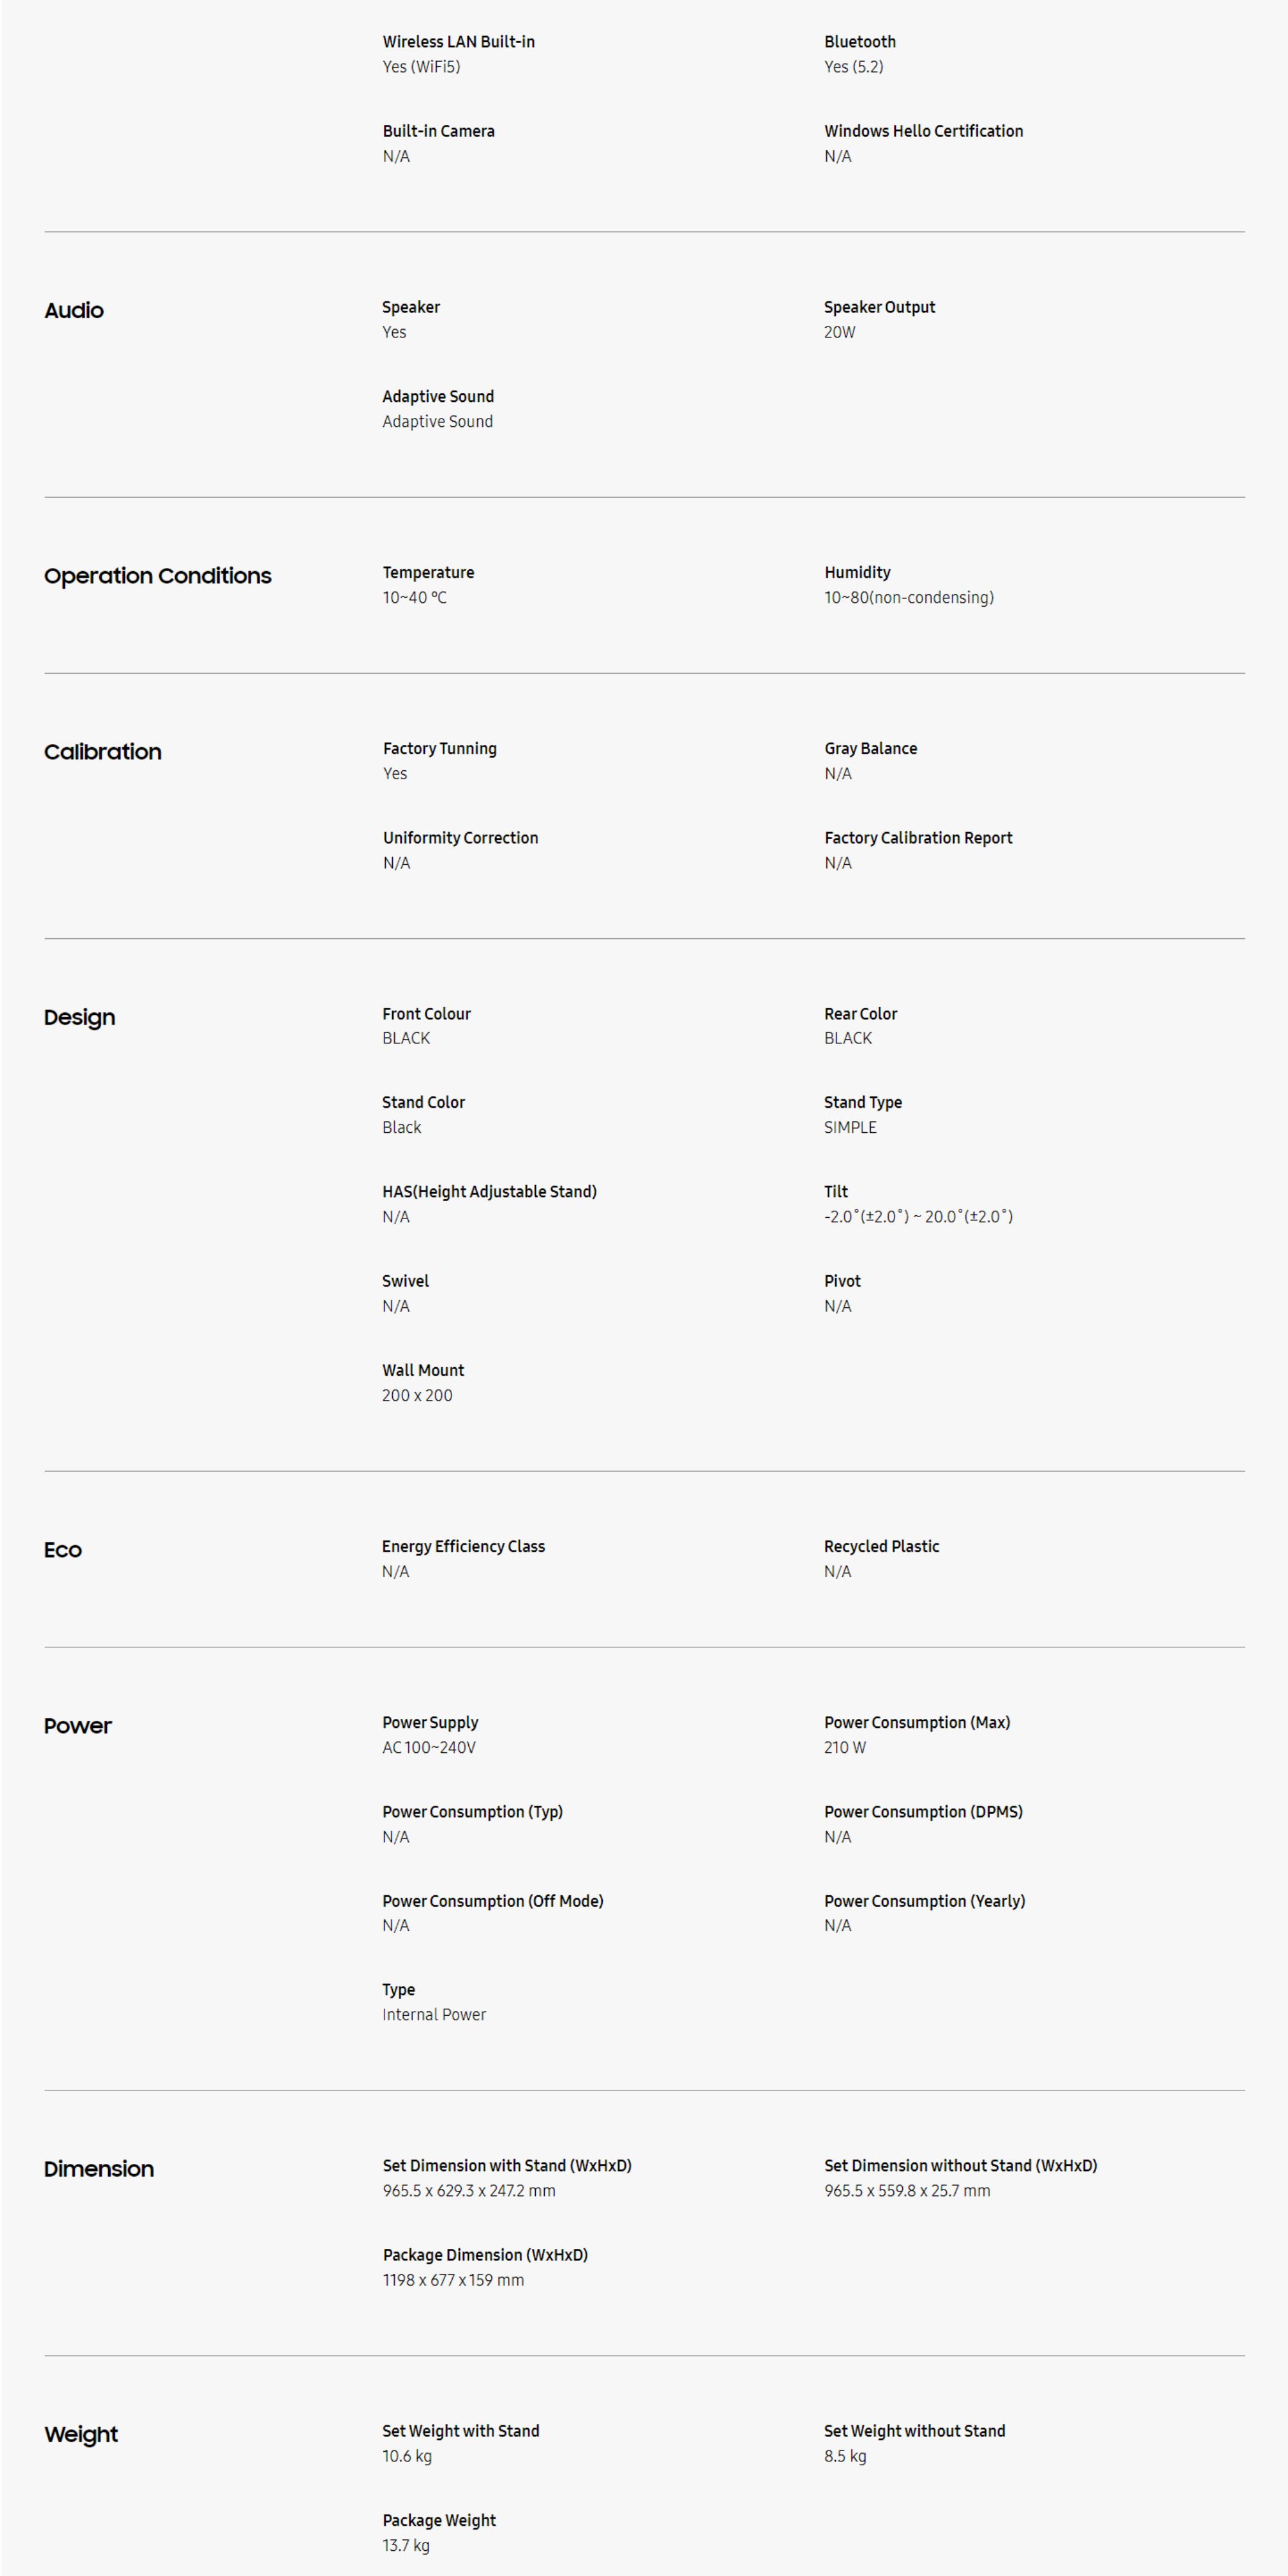Click the Windows Hello Certification label

coord(923,131)
